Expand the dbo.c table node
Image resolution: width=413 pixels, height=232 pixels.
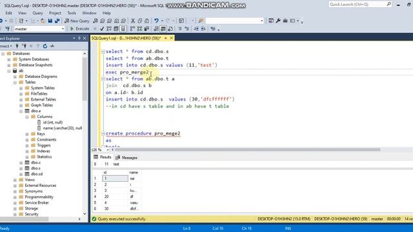[21, 163]
